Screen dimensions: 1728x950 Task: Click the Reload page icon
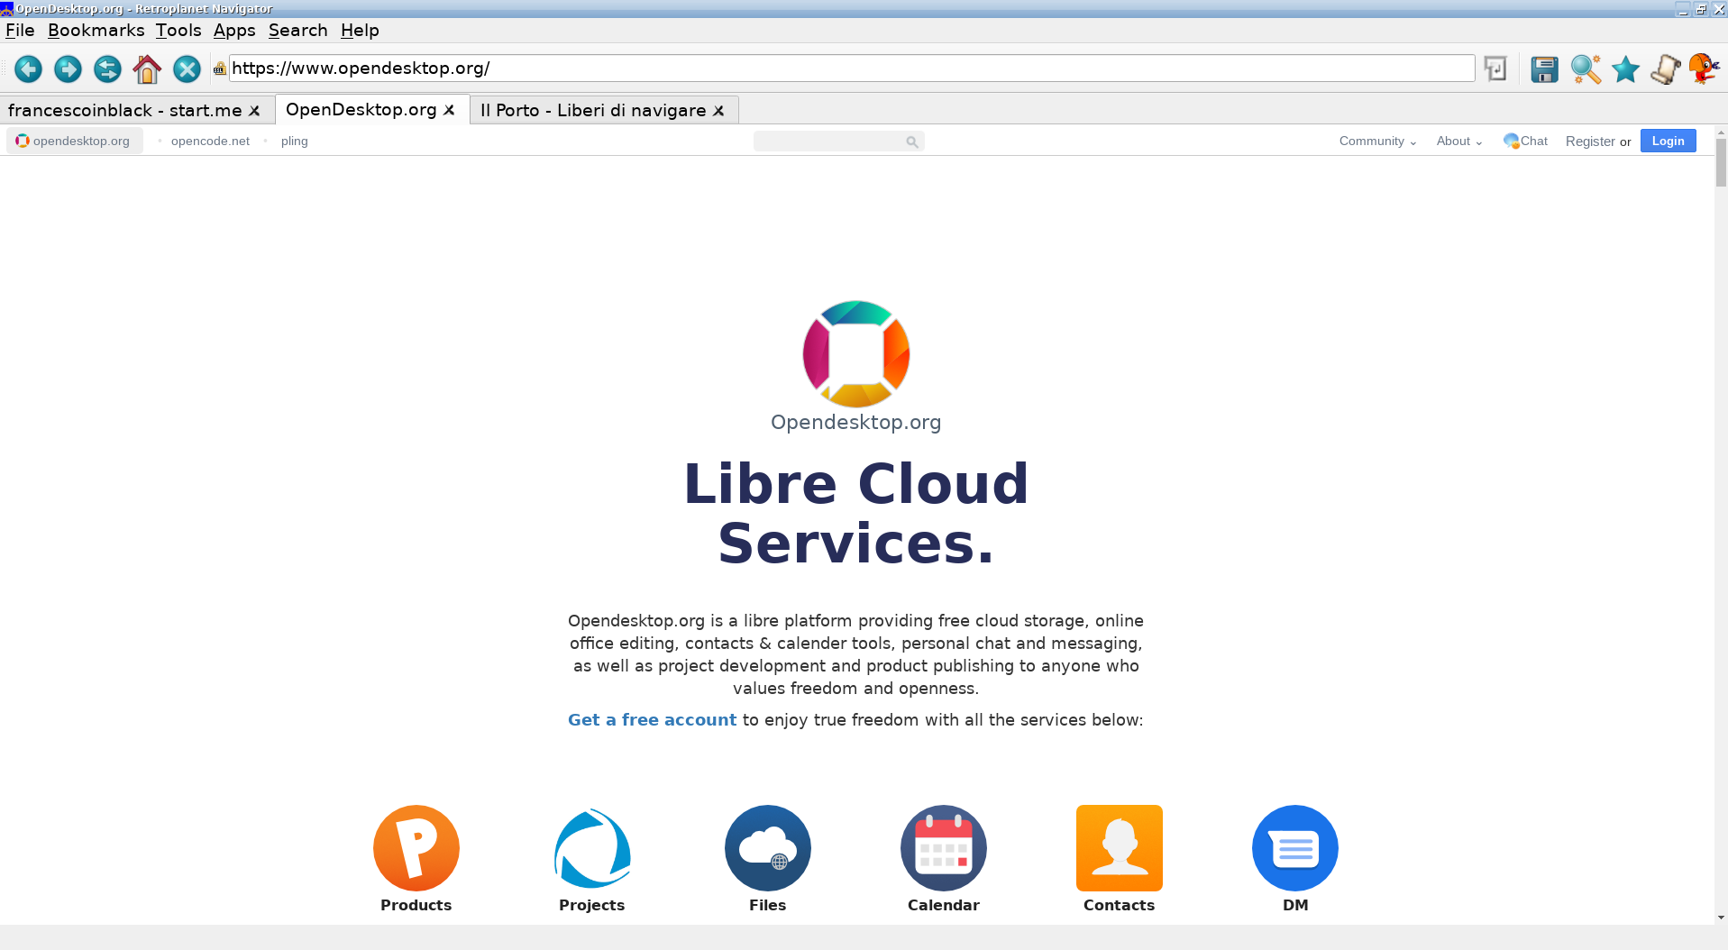pyautogui.click(x=107, y=69)
